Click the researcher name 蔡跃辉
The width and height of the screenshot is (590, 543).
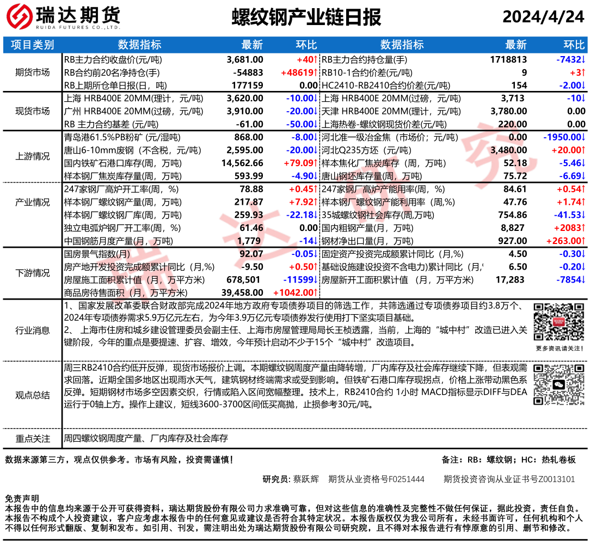coord(306,479)
